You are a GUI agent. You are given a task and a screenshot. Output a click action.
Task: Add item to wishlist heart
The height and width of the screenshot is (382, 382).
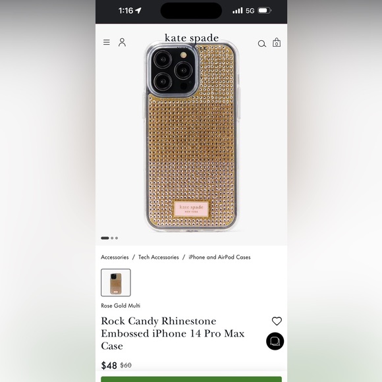[277, 321]
